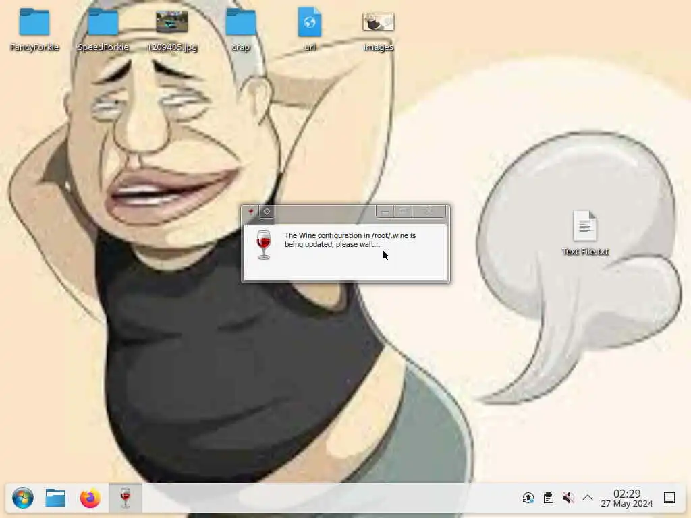Close the Wine configuration dialog
This screenshot has width=691, height=518.
point(429,212)
